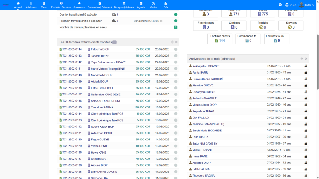The height and width of the screenshot is (179, 319).
Task: Click move handle on invoices widget
Action: [172, 42]
